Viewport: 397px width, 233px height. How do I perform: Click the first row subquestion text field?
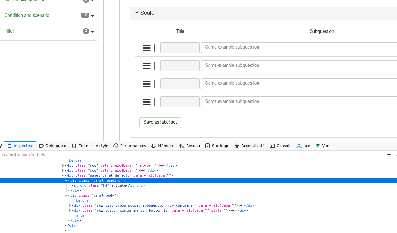tap(298, 47)
